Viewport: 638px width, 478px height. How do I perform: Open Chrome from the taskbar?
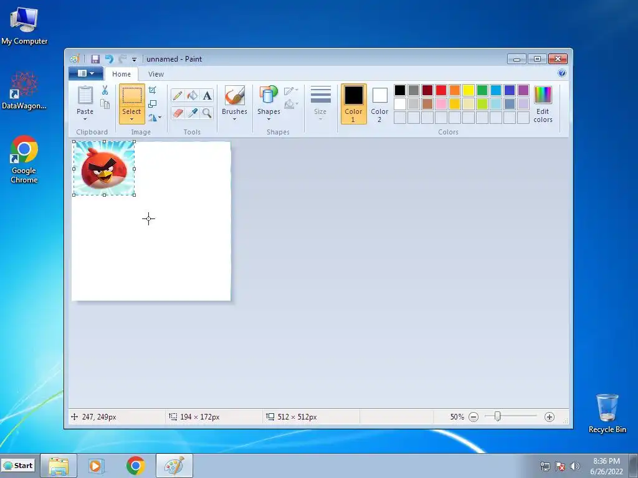click(135, 466)
